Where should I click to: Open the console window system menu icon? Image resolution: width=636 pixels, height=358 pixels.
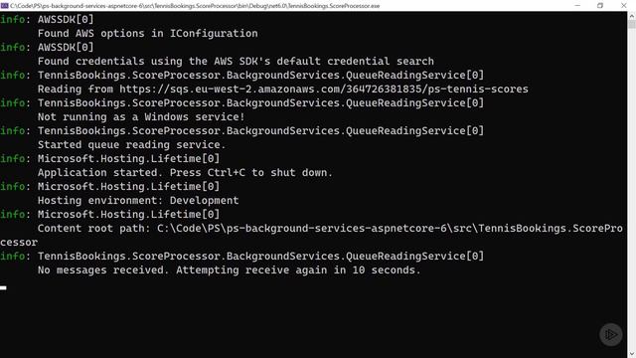[4, 6]
